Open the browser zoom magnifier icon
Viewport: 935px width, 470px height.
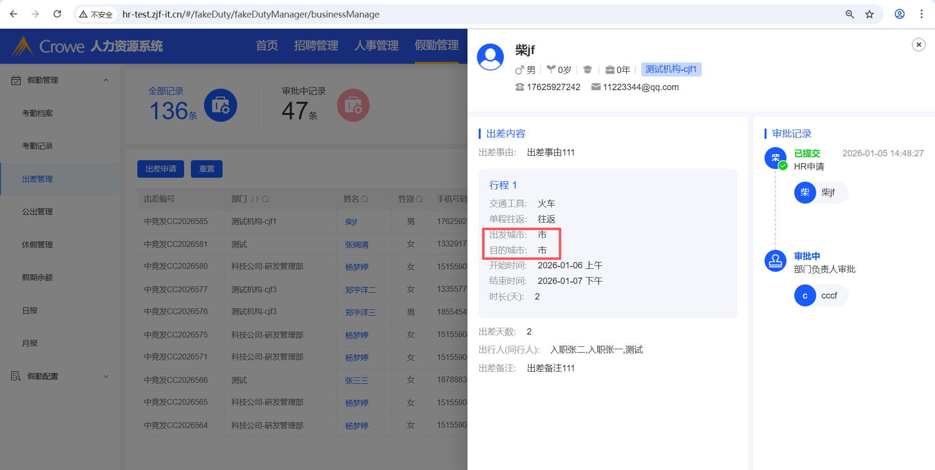tap(850, 14)
